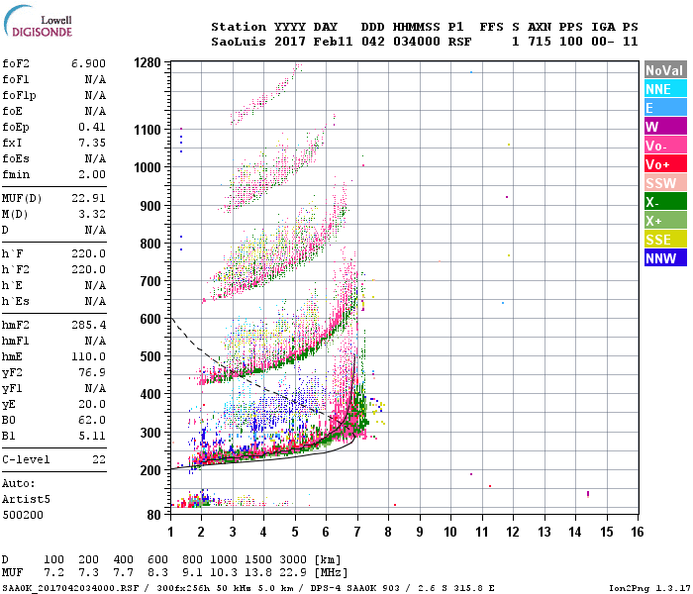This screenshot has width=693, height=594.
Task: Click the foEp value 0.41
Action: (92, 128)
